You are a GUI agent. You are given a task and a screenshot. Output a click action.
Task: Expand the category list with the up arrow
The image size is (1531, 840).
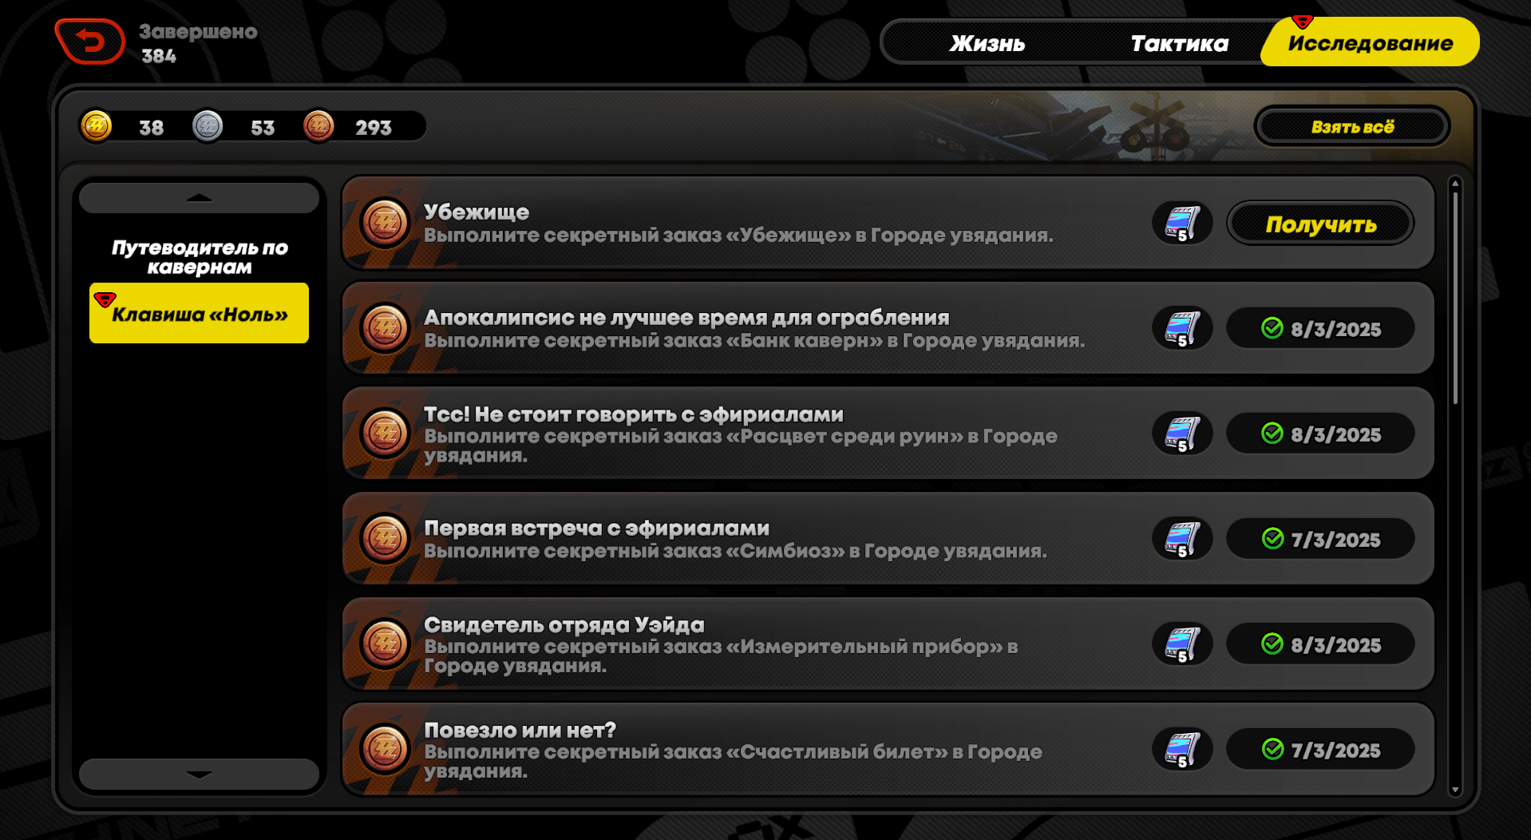point(199,197)
